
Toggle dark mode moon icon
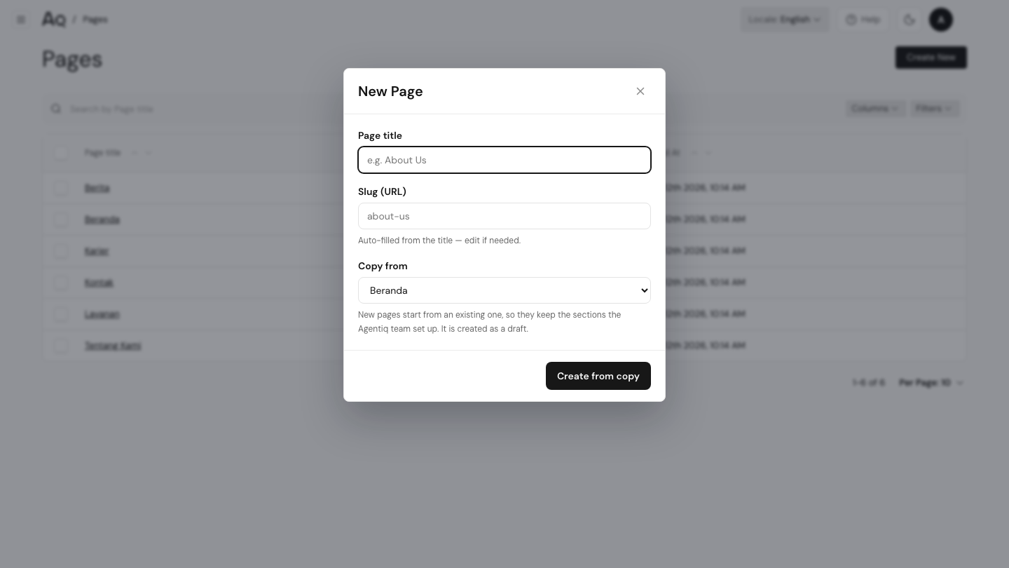[x=910, y=20]
